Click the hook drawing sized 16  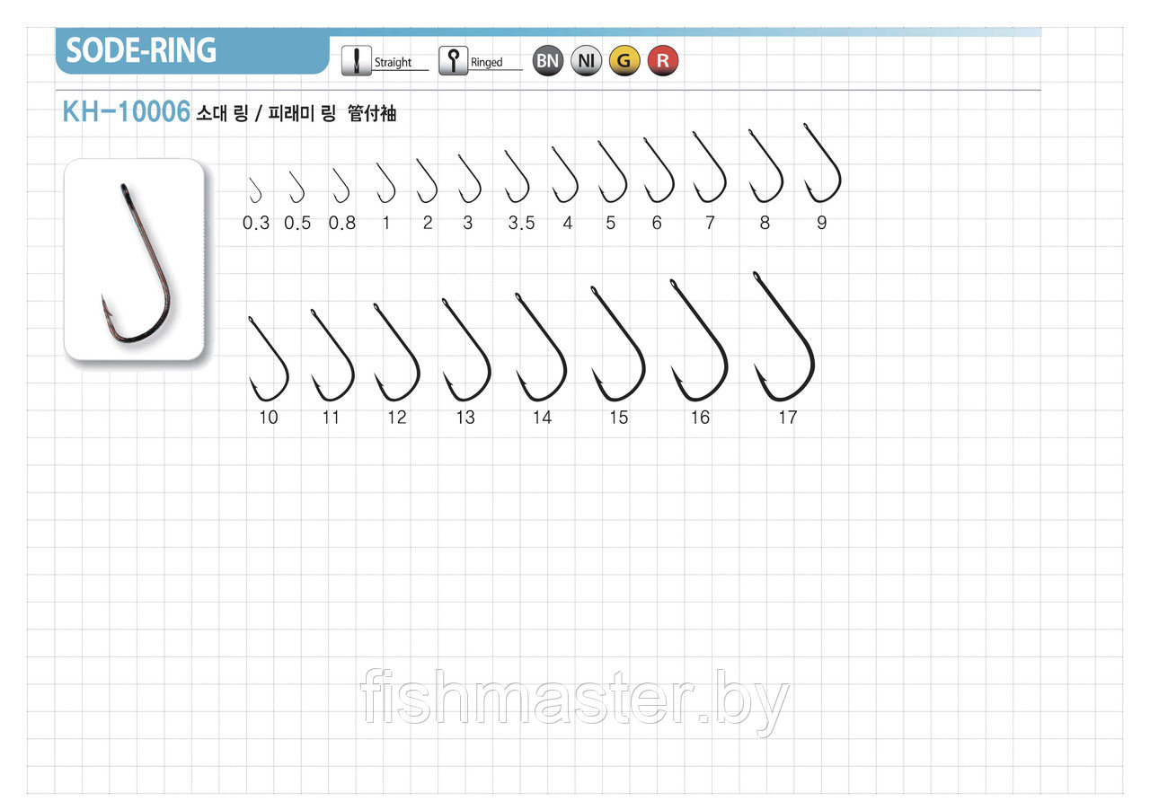coord(699,340)
